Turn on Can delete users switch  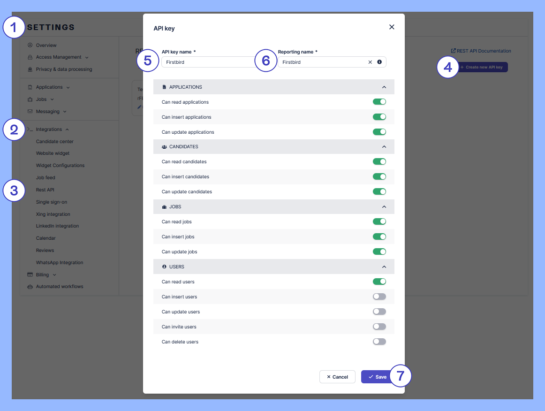pyautogui.click(x=379, y=342)
